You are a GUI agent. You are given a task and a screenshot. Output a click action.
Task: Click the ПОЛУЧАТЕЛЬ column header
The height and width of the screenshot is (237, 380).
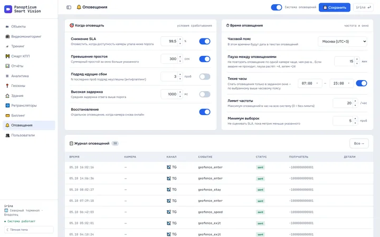tap(299, 157)
